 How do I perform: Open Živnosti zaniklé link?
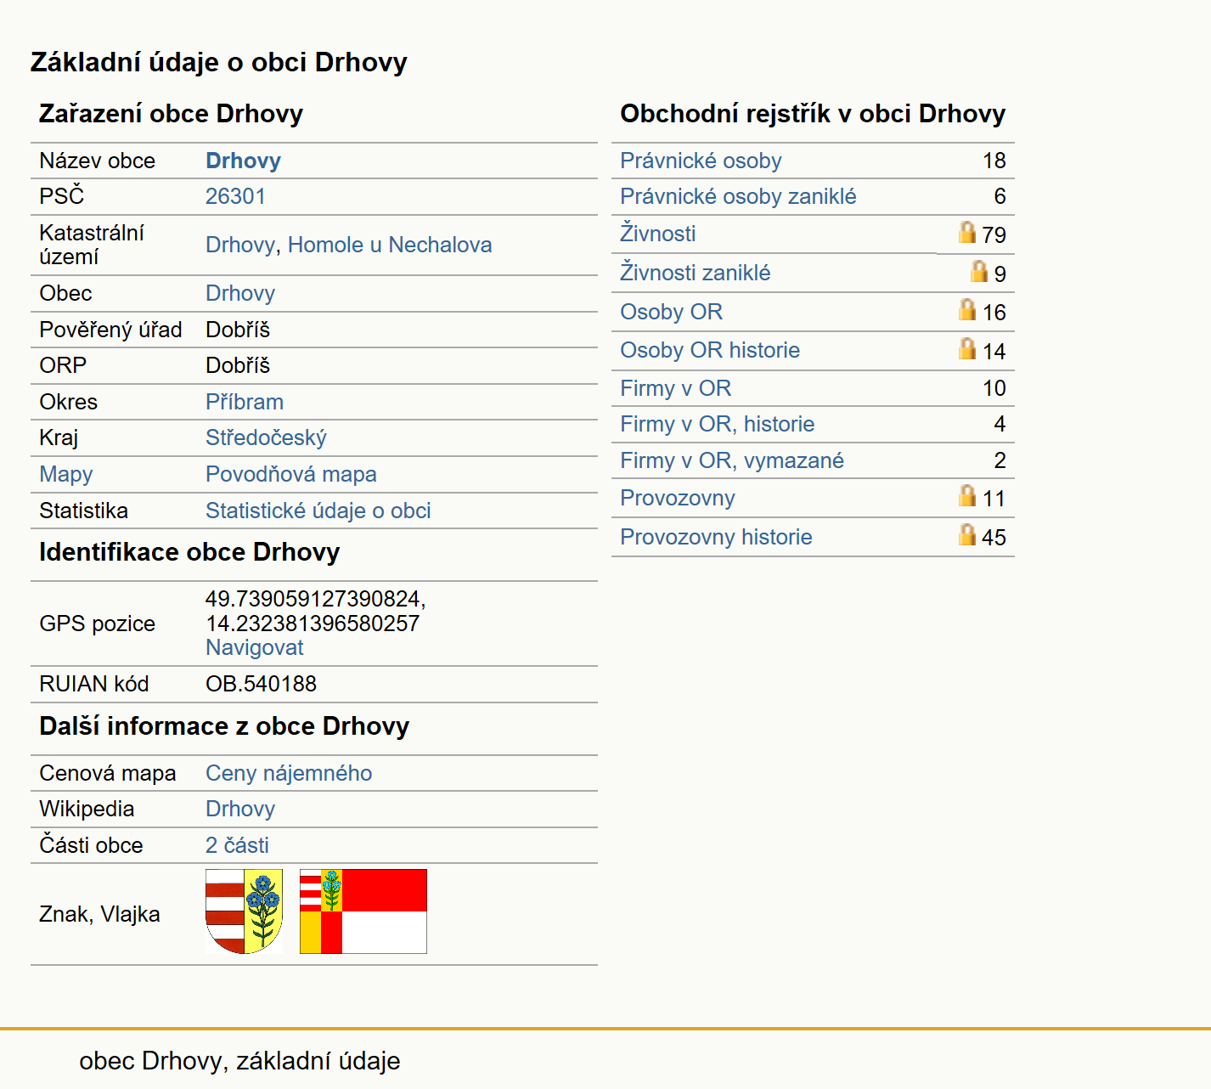point(696,273)
